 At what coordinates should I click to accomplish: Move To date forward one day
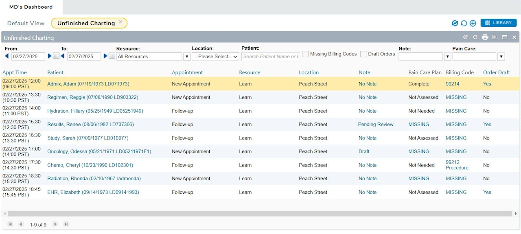pos(105,56)
